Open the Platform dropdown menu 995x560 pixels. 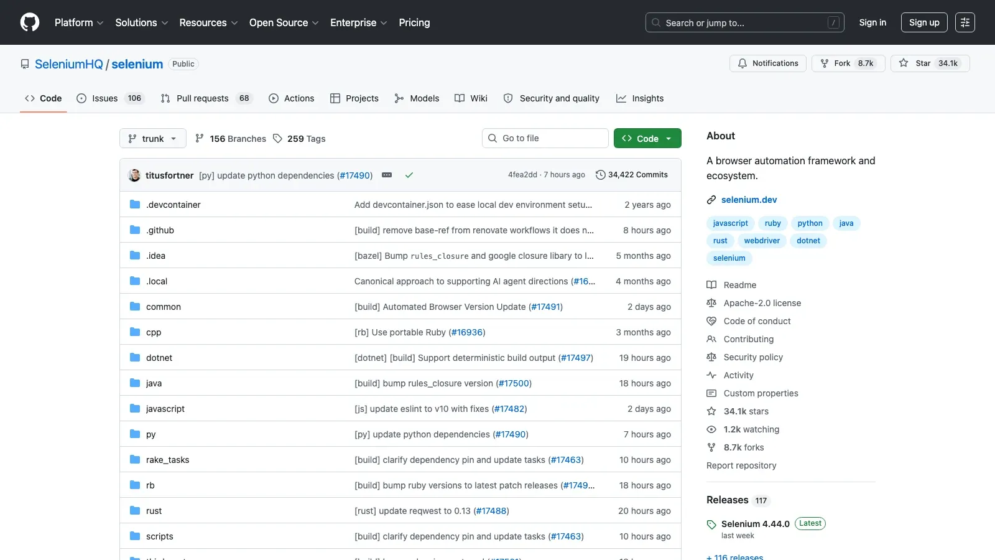[79, 22]
